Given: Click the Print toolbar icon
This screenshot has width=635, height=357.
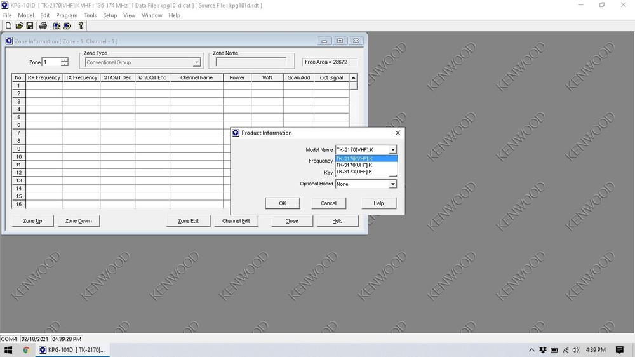Looking at the screenshot, I should coord(43,25).
